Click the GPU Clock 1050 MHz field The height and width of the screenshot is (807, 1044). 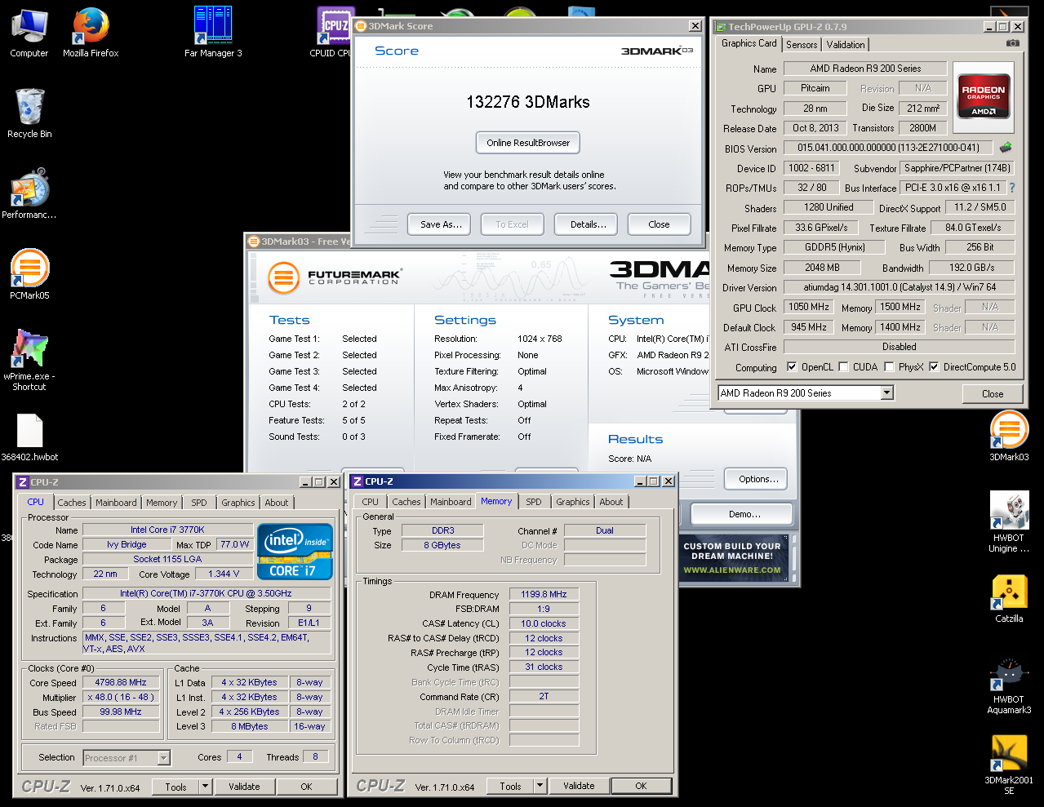tap(808, 307)
